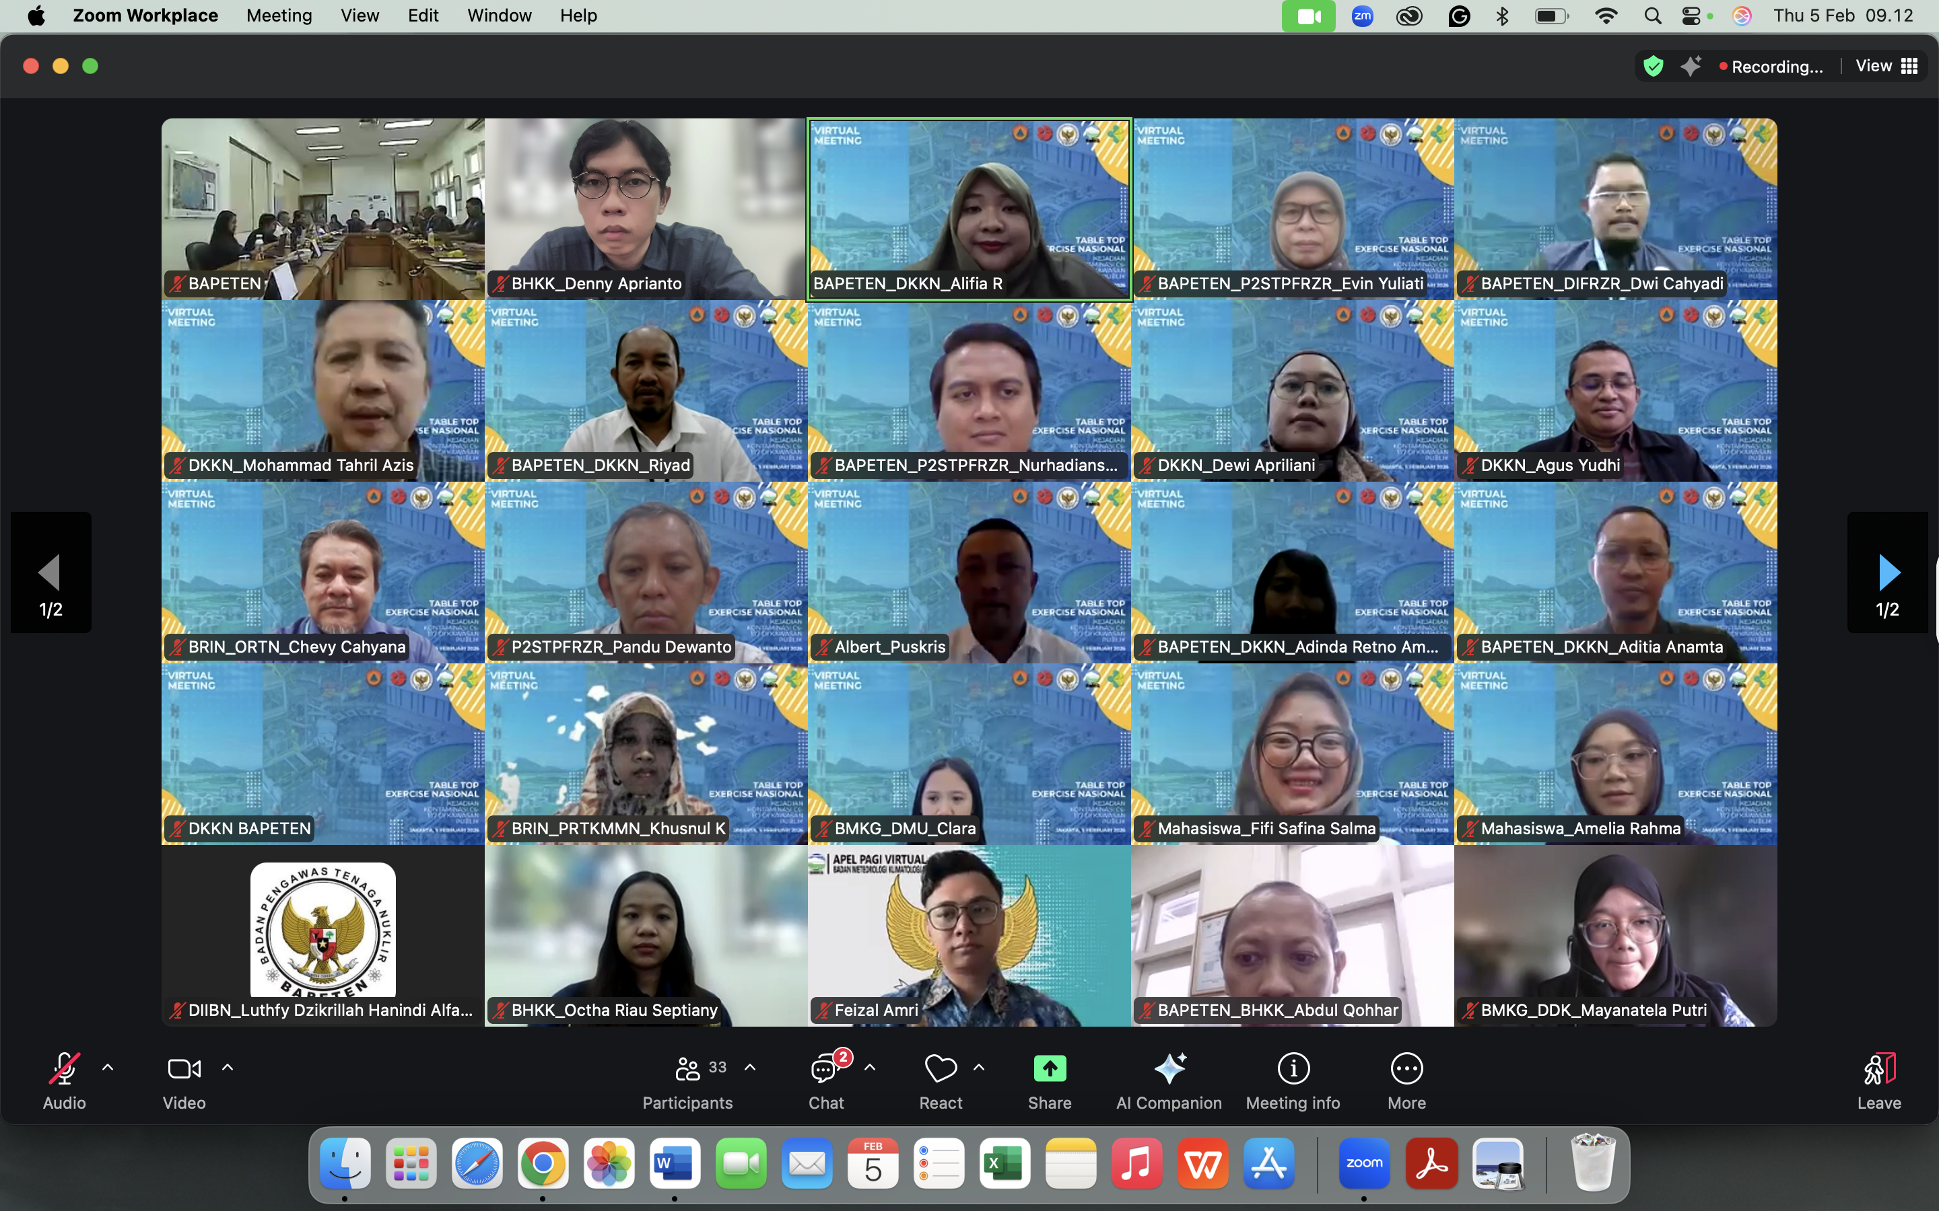Expand audio options chevron next to Audio

tap(108, 1068)
